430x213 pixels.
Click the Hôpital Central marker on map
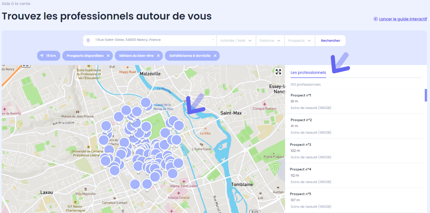[x=179, y=193]
